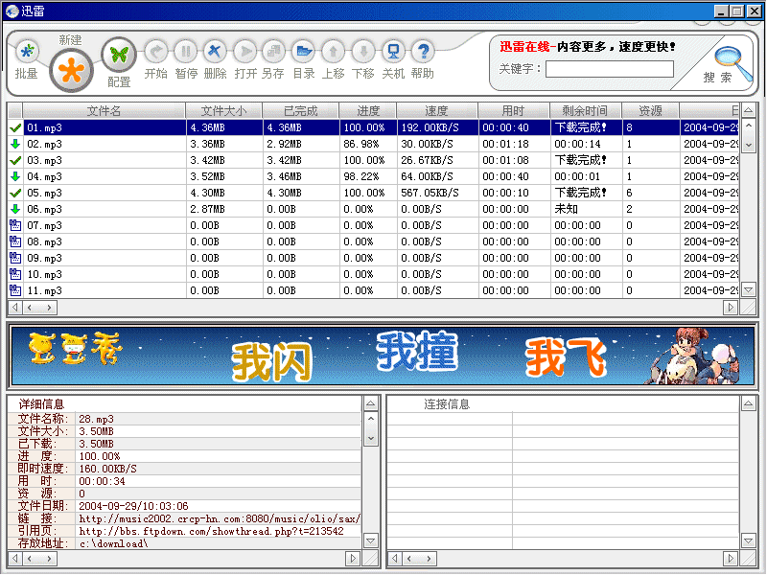The width and height of the screenshot is (767, 575).
Task: Click the waiting status icon of 08.mp3
Action: click(x=15, y=241)
